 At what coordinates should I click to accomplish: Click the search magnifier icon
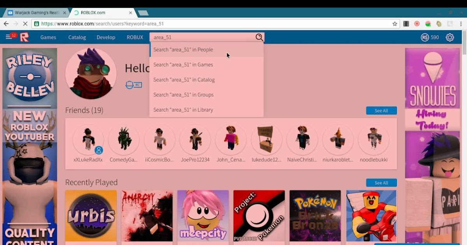259,37
